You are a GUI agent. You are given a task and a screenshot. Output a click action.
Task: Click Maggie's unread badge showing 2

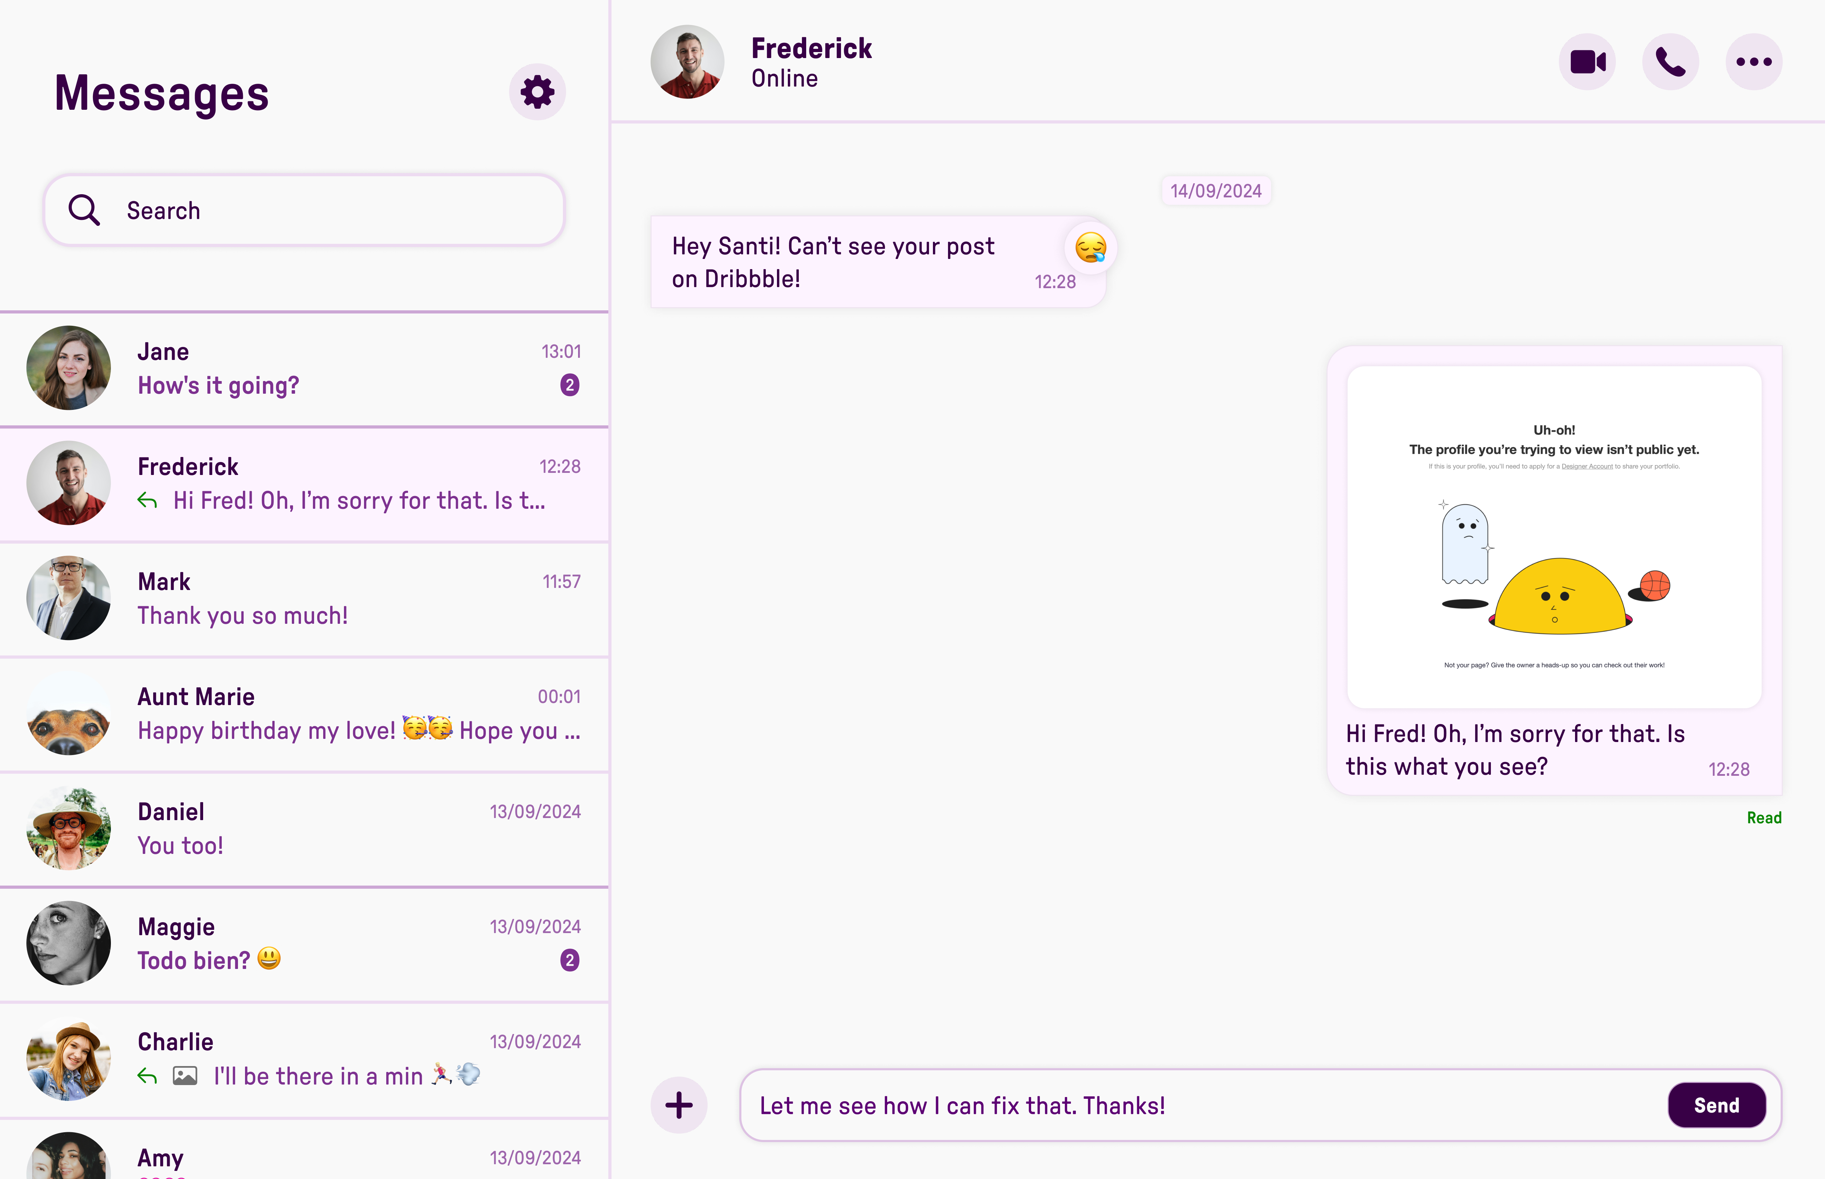pos(569,960)
